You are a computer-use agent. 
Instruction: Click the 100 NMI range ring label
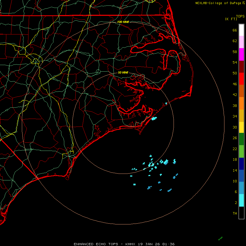tap(123, 22)
